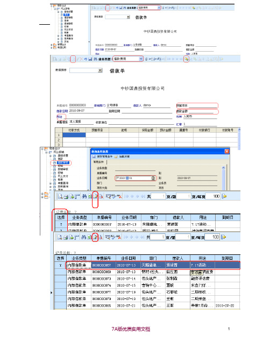Click the circled new-document icon in large 借款单 toolbar

point(73,59)
